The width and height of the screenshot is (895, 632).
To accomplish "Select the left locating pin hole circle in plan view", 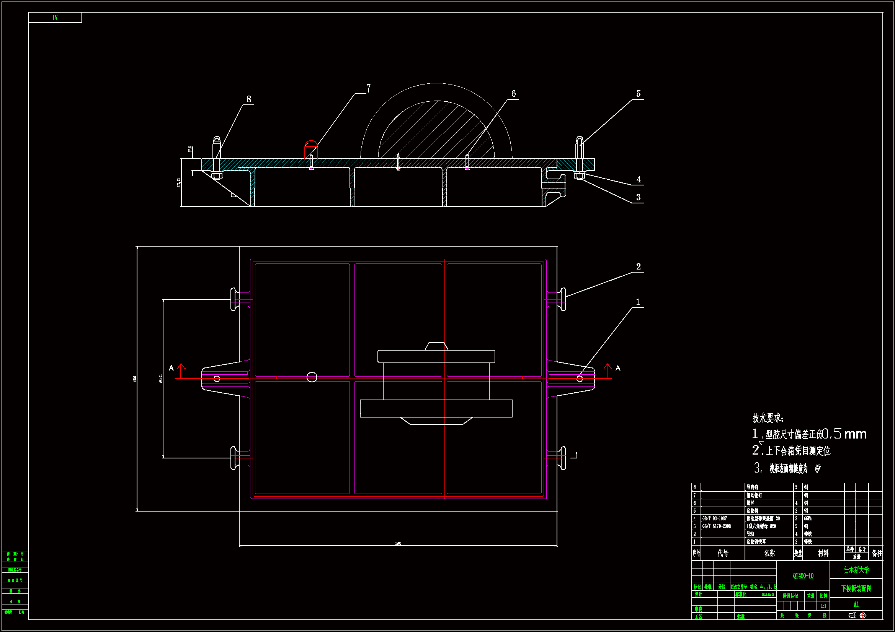I will click(x=217, y=379).
